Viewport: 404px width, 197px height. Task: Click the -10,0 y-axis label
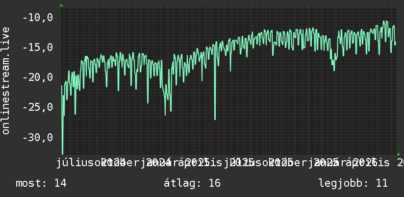pyautogui.click(x=38, y=18)
